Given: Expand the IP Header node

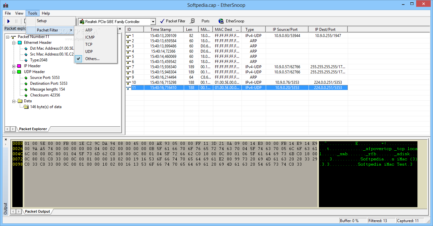Looking at the screenshot, I should click(14, 66).
